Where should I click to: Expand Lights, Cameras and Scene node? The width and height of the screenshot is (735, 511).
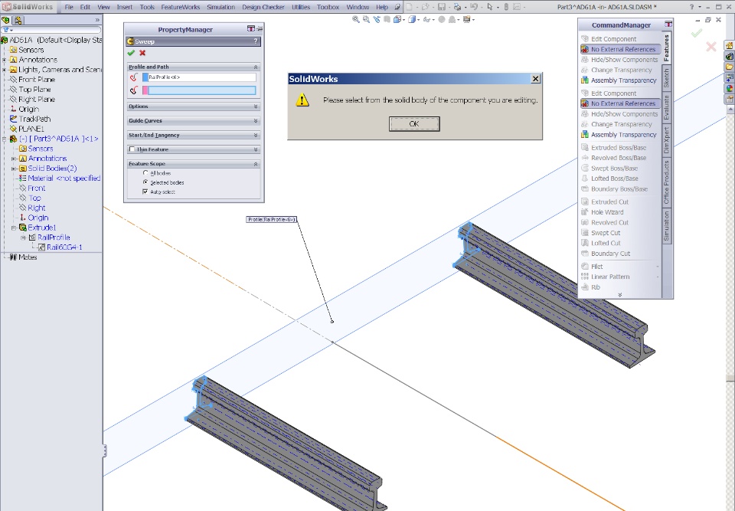point(5,70)
